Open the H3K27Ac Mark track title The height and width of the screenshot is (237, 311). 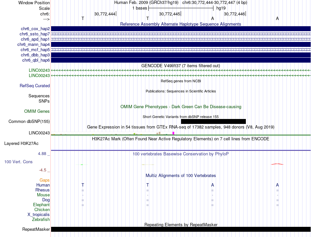point(180,139)
